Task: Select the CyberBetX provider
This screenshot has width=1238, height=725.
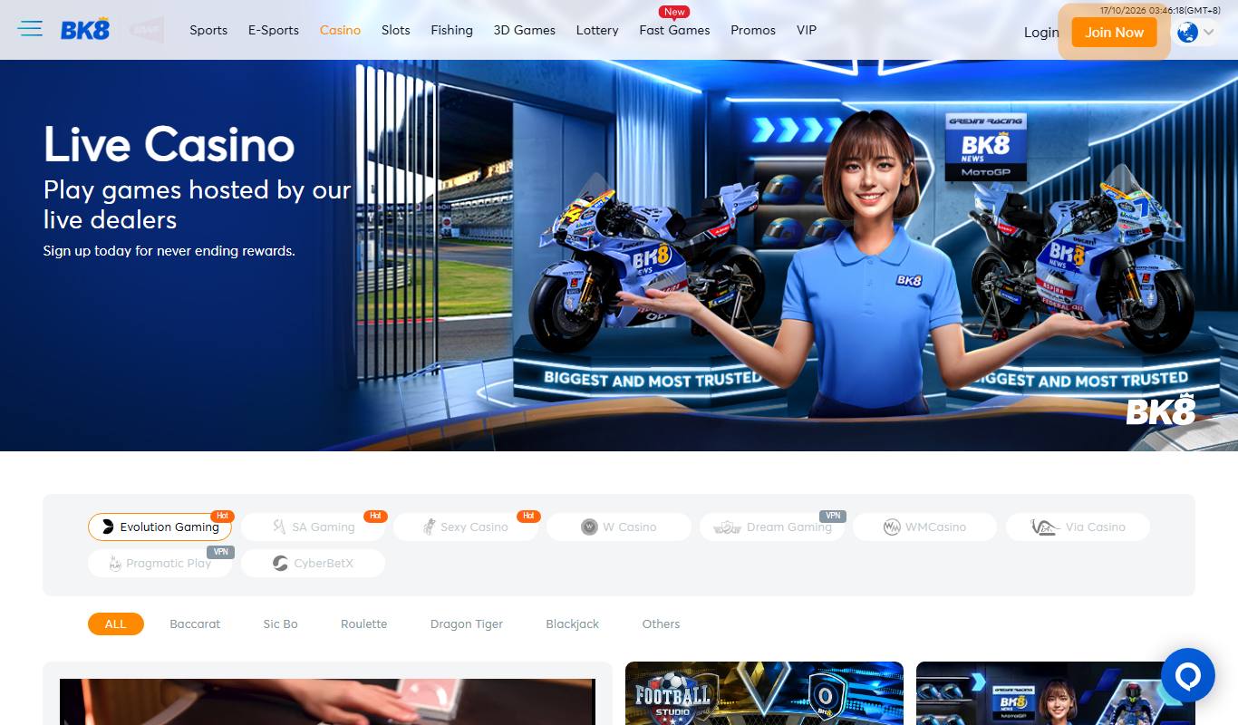Action: (313, 563)
